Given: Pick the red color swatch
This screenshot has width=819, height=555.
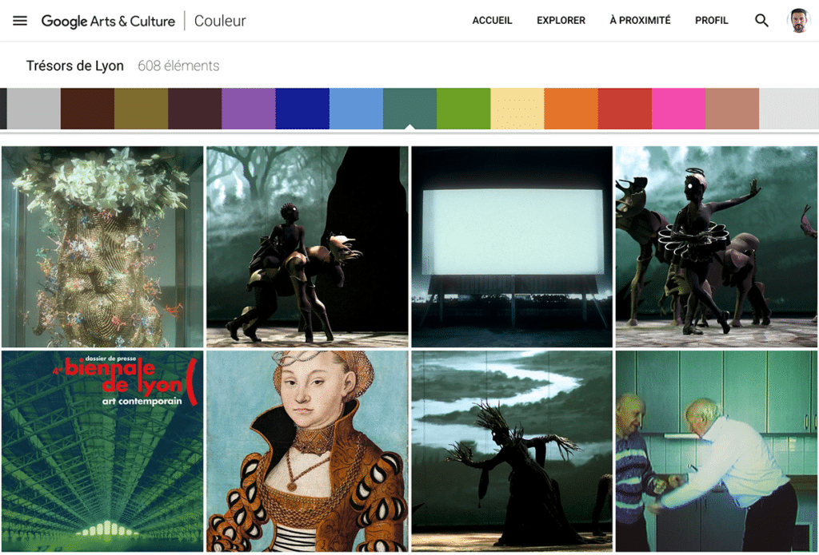Looking at the screenshot, I should point(625,109).
